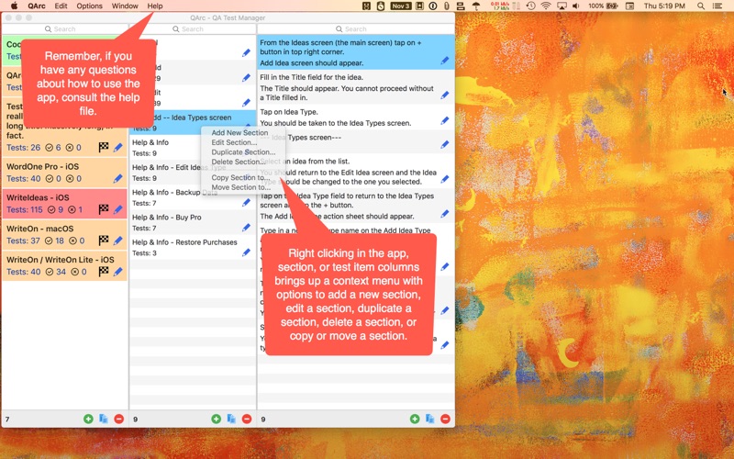Click pencil icon for Help & Info - Restore Purchases
Screen dimensions: 734x459
[246, 252]
